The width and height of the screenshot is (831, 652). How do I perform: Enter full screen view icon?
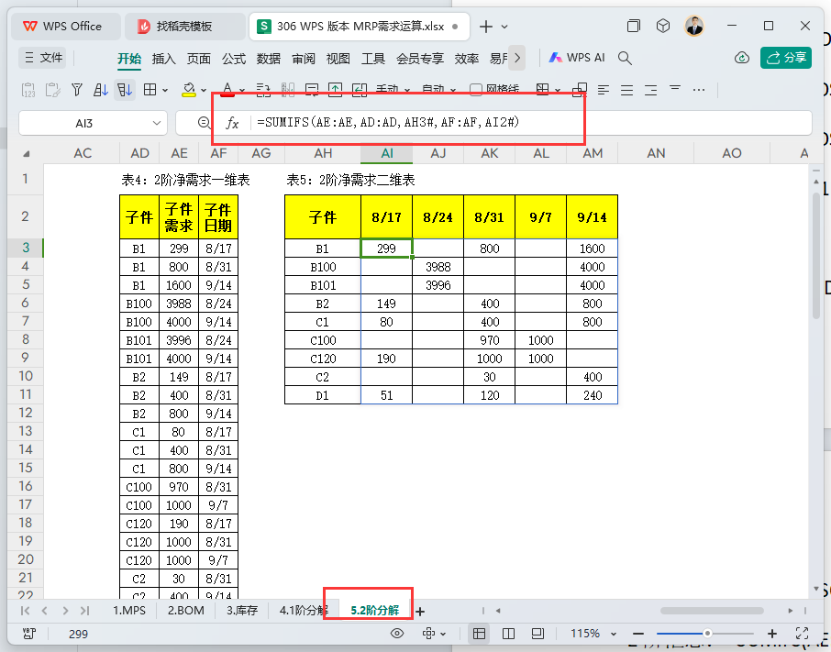pos(802,634)
